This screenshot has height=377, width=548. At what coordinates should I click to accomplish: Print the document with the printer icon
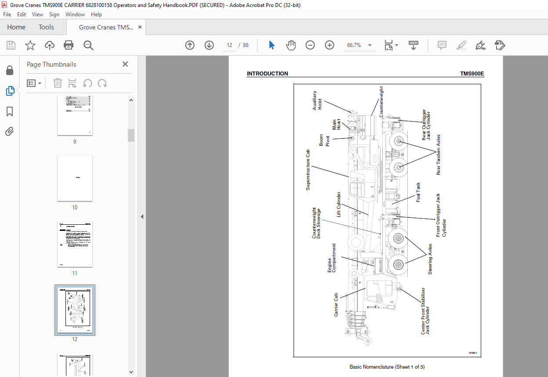click(69, 45)
